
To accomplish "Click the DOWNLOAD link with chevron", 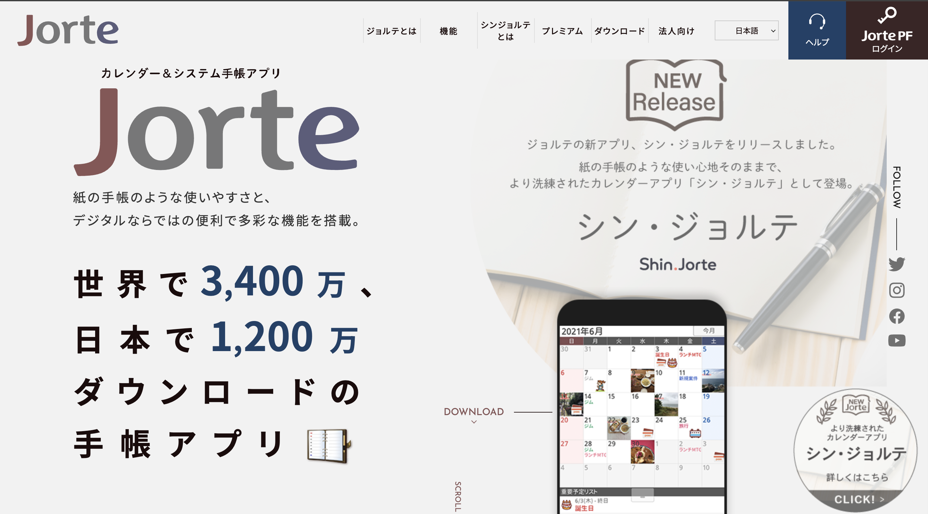I will [x=474, y=415].
